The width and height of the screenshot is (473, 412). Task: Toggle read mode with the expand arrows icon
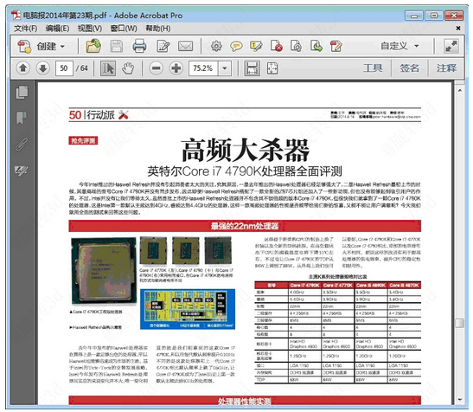tap(451, 46)
